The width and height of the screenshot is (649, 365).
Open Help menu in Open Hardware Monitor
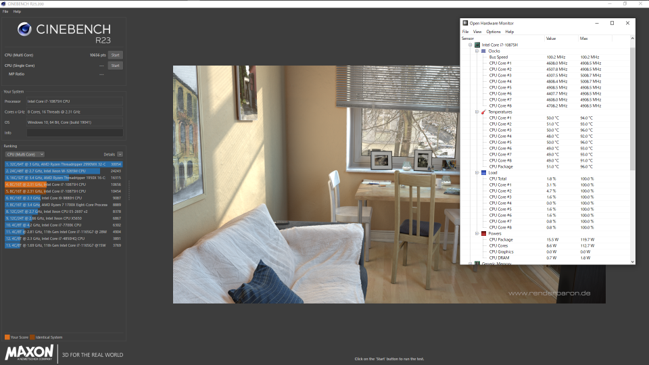click(x=510, y=32)
